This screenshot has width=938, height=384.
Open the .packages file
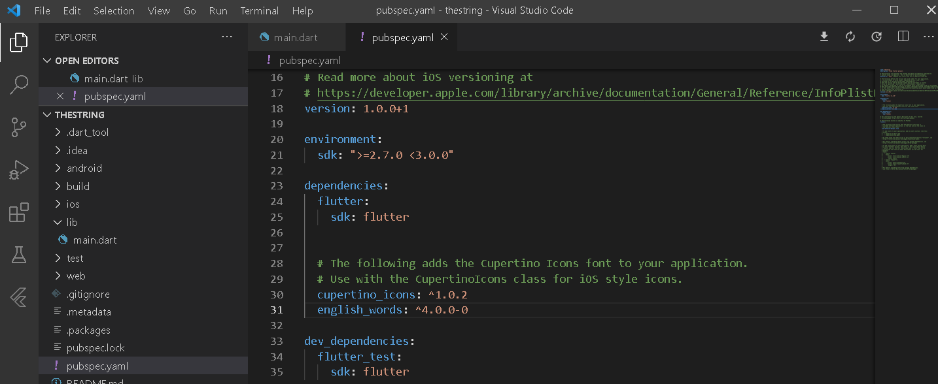pos(143,330)
